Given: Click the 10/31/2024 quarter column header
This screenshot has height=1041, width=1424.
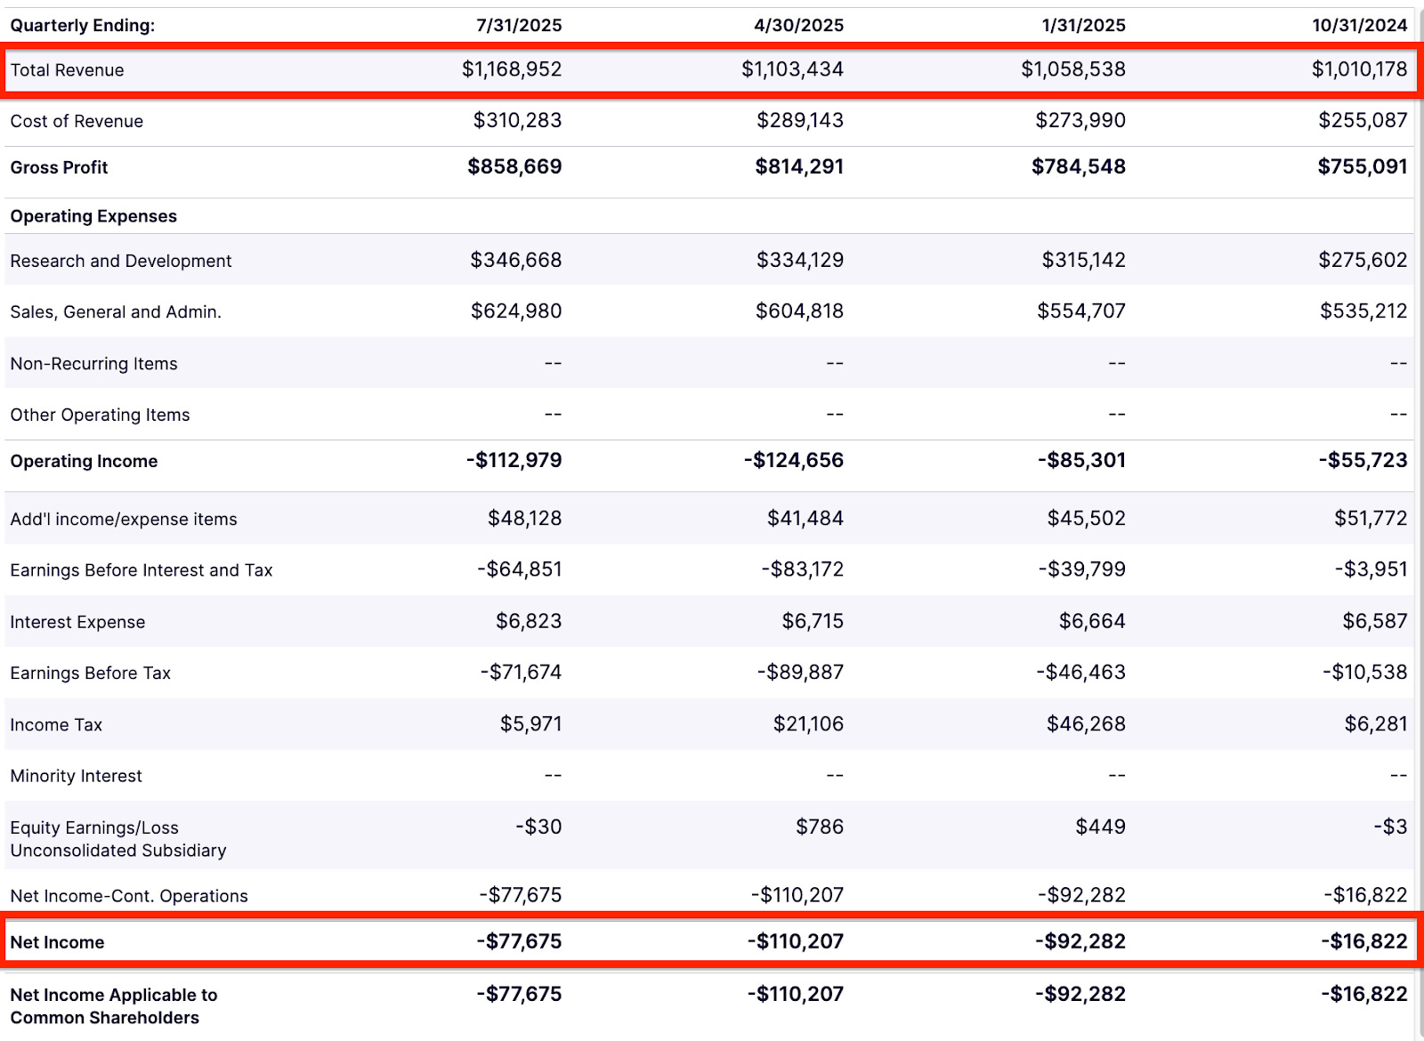Looking at the screenshot, I should 1360,25.
